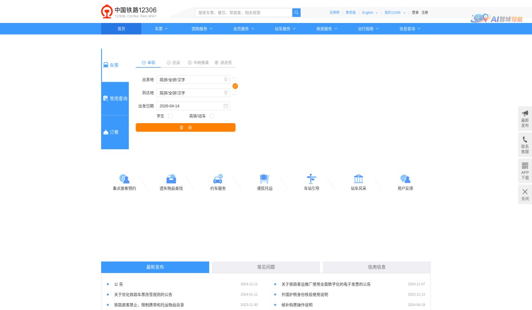Open the APP下载 download panel on right
This screenshot has width=532, height=310.
(x=524, y=170)
